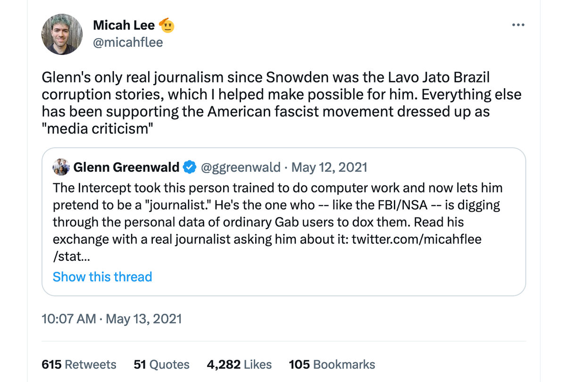Open the 51 Quotes list
The height and width of the screenshot is (382, 566).
click(162, 364)
